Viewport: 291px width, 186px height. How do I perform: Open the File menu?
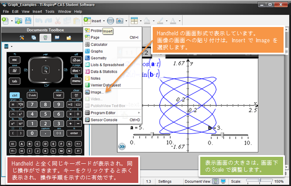6,11
